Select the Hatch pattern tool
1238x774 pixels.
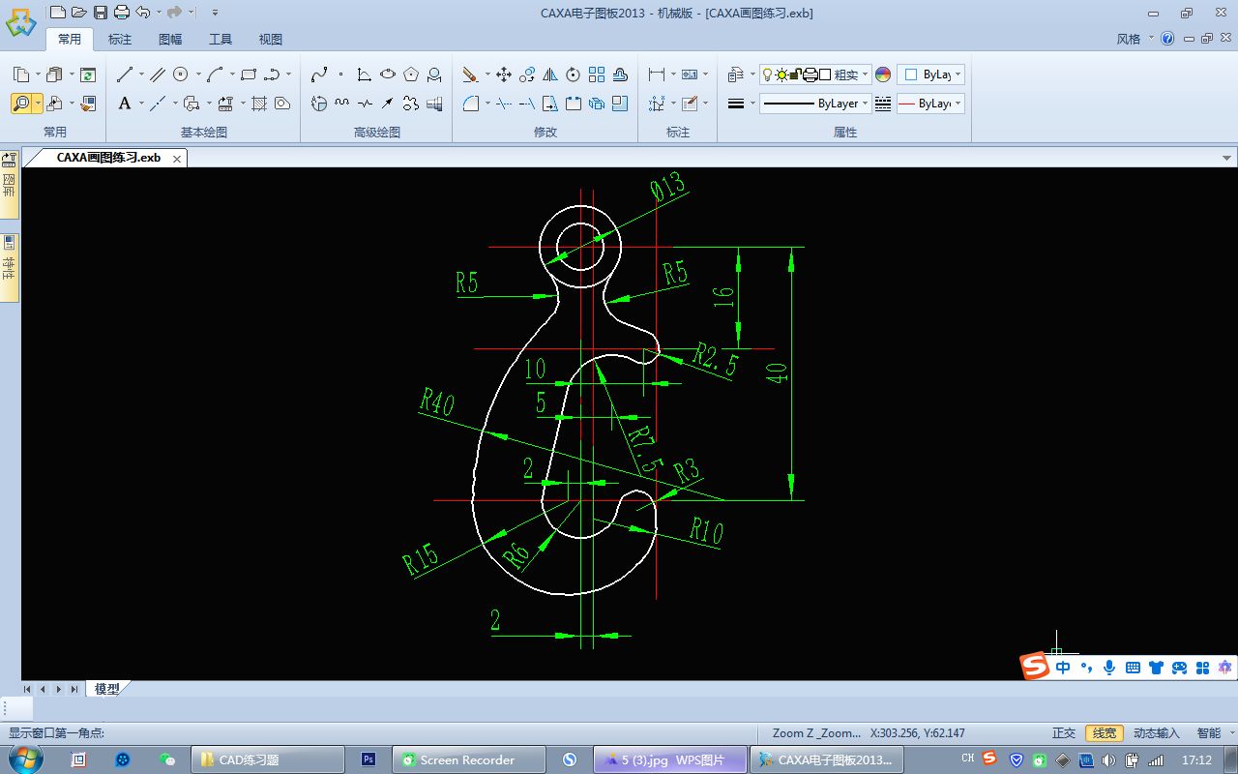259,104
